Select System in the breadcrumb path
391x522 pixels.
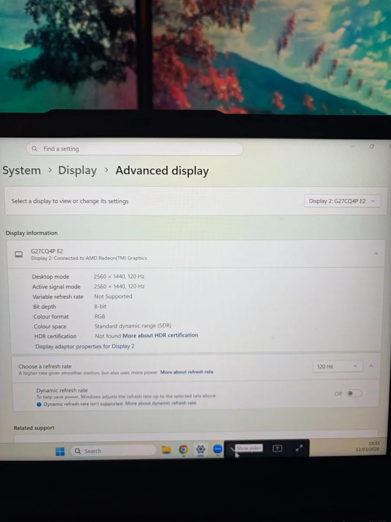22,171
